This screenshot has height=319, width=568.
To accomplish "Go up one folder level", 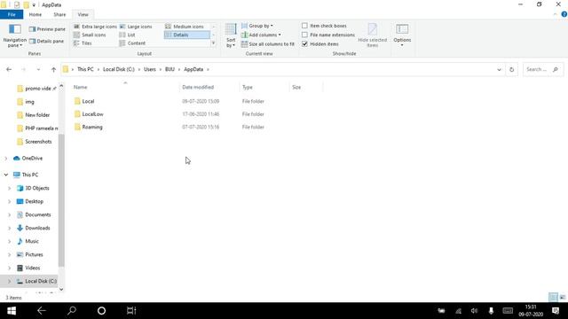I will pyautogui.click(x=53, y=69).
